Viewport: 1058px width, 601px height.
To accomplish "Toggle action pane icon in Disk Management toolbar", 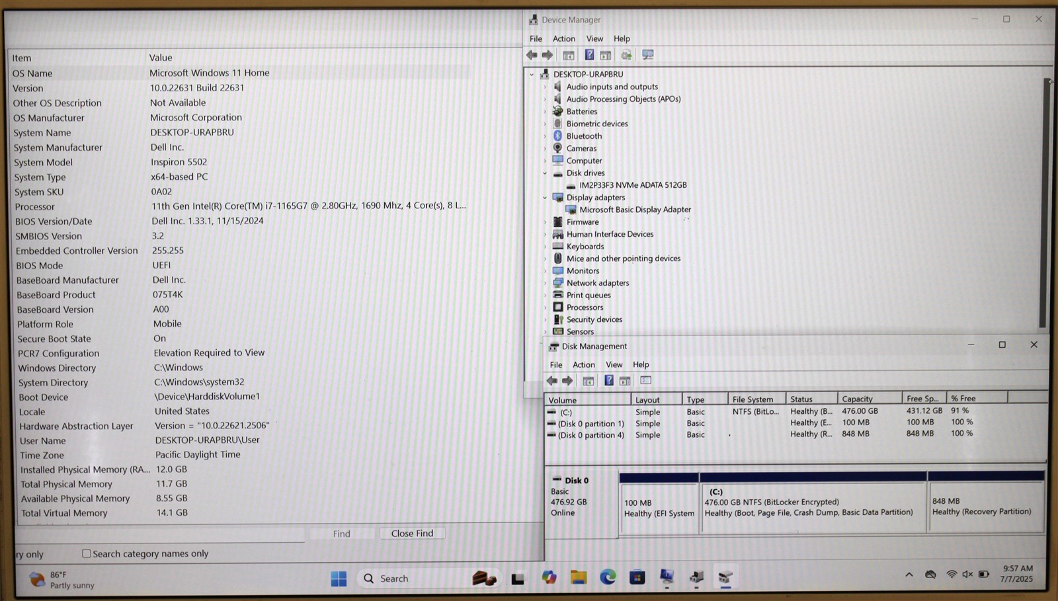I will [625, 380].
